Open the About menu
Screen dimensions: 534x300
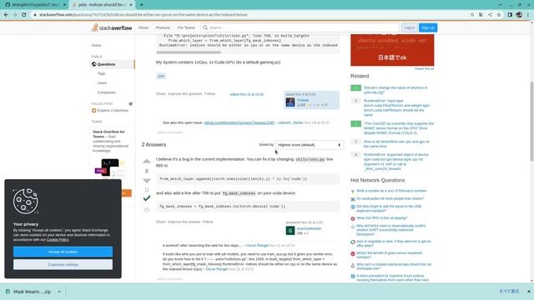pyautogui.click(x=144, y=27)
